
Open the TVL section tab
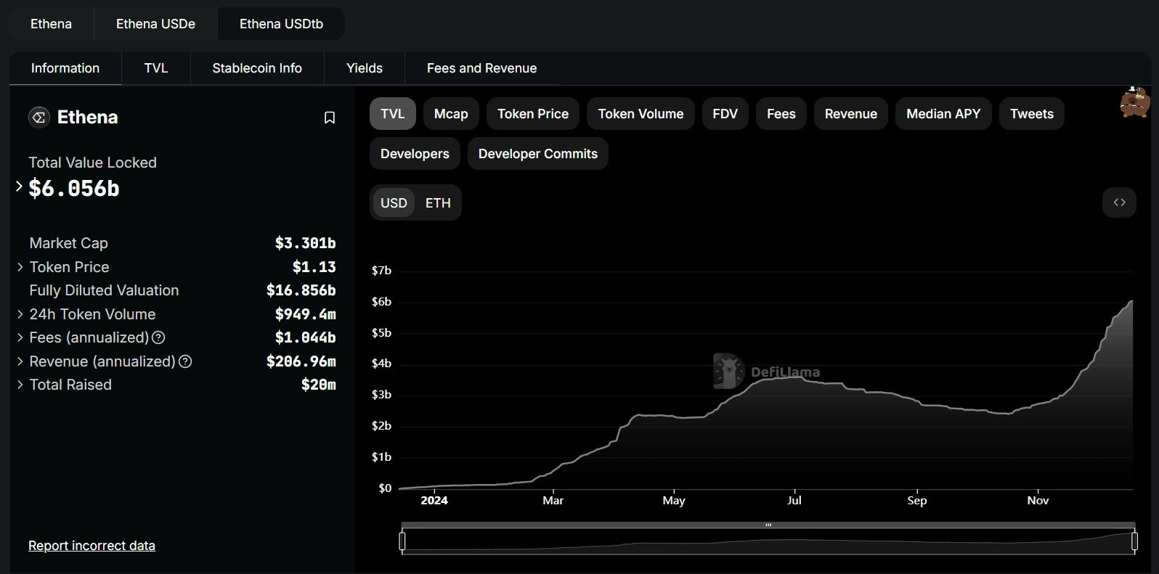coord(156,68)
